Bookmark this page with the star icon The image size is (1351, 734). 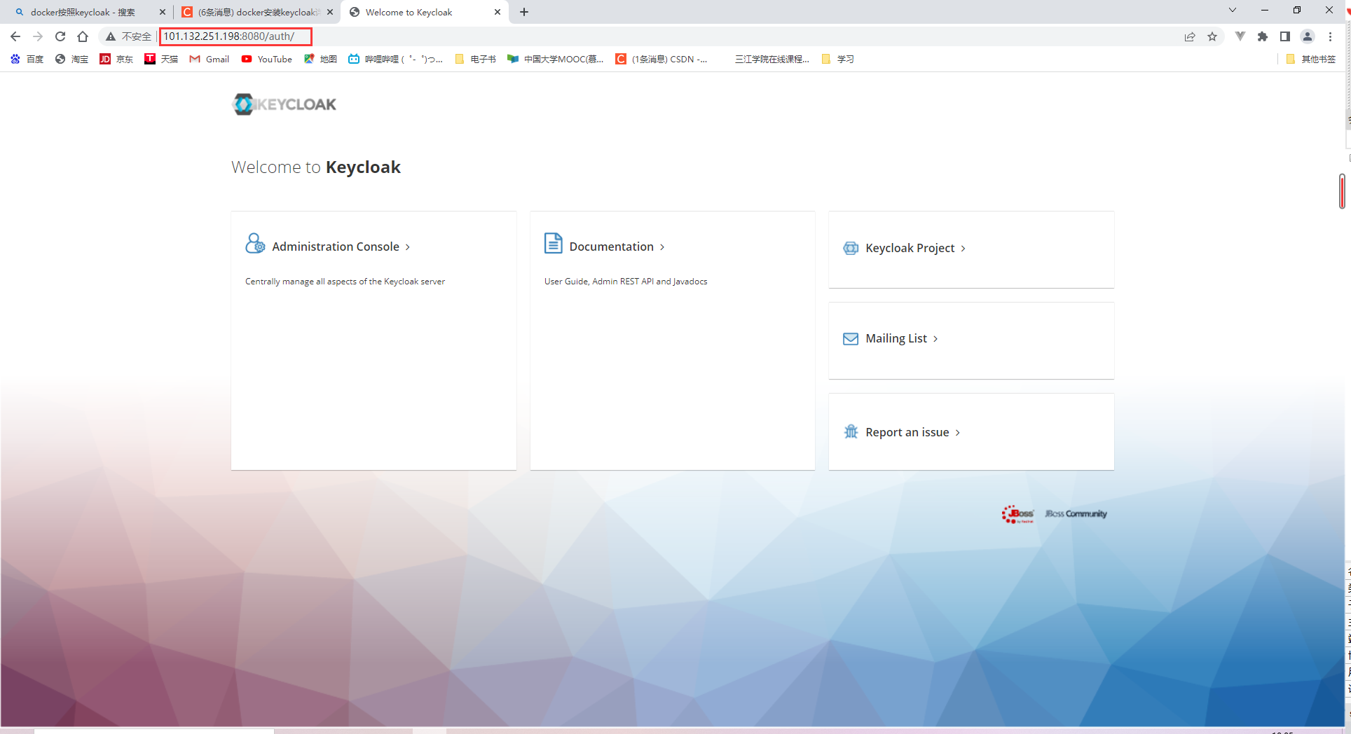click(1212, 36)
